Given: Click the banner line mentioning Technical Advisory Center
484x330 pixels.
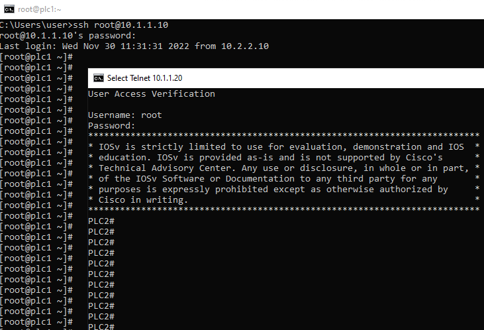Looking at the screenshot, I should pyautogui.click(x=284, y=168).
